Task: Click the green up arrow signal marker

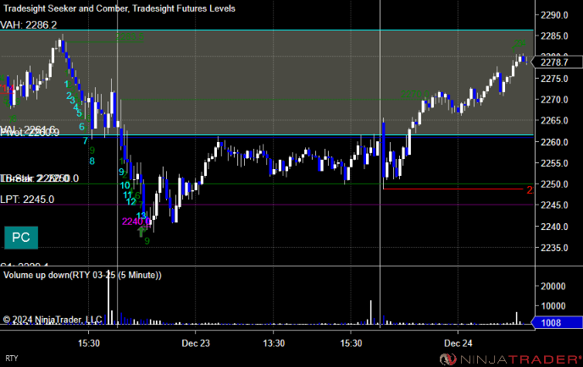Action: coord(141,233)
